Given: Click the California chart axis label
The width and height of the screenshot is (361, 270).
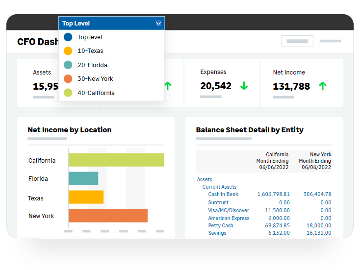Looking at the screenshot, I should (x=42, y=161).
